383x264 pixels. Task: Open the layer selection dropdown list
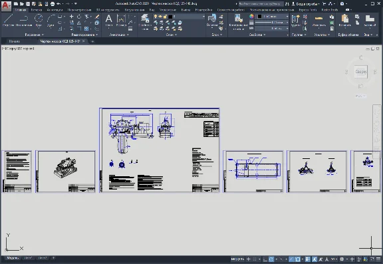point(179,17)
